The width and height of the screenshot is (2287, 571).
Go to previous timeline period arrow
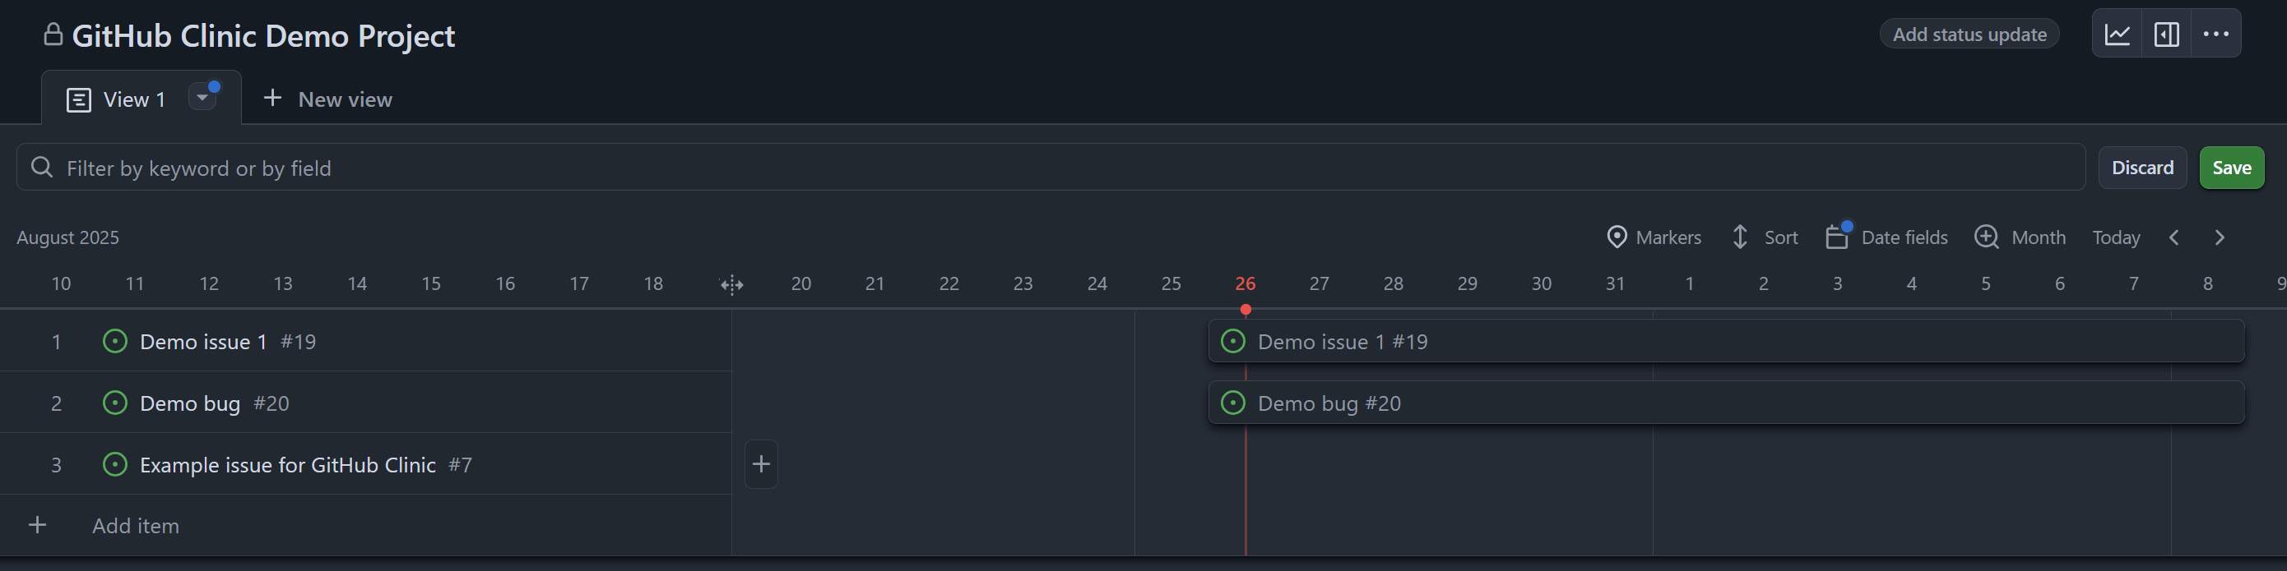click(2174, 237)
